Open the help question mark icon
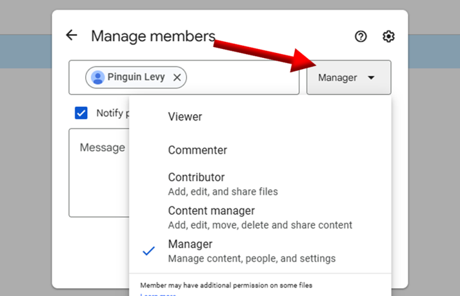460x296 pixels. click(x=361, y=37)
